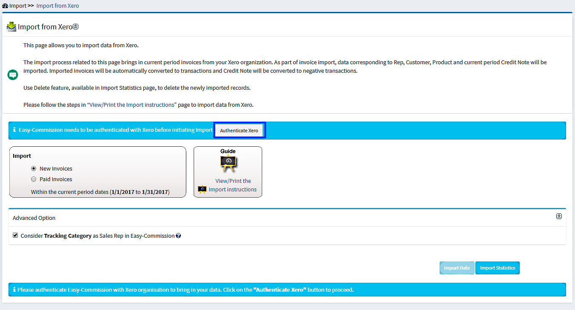
Task: Click the 1/31/2017 end date text
Action: (155, 192)
